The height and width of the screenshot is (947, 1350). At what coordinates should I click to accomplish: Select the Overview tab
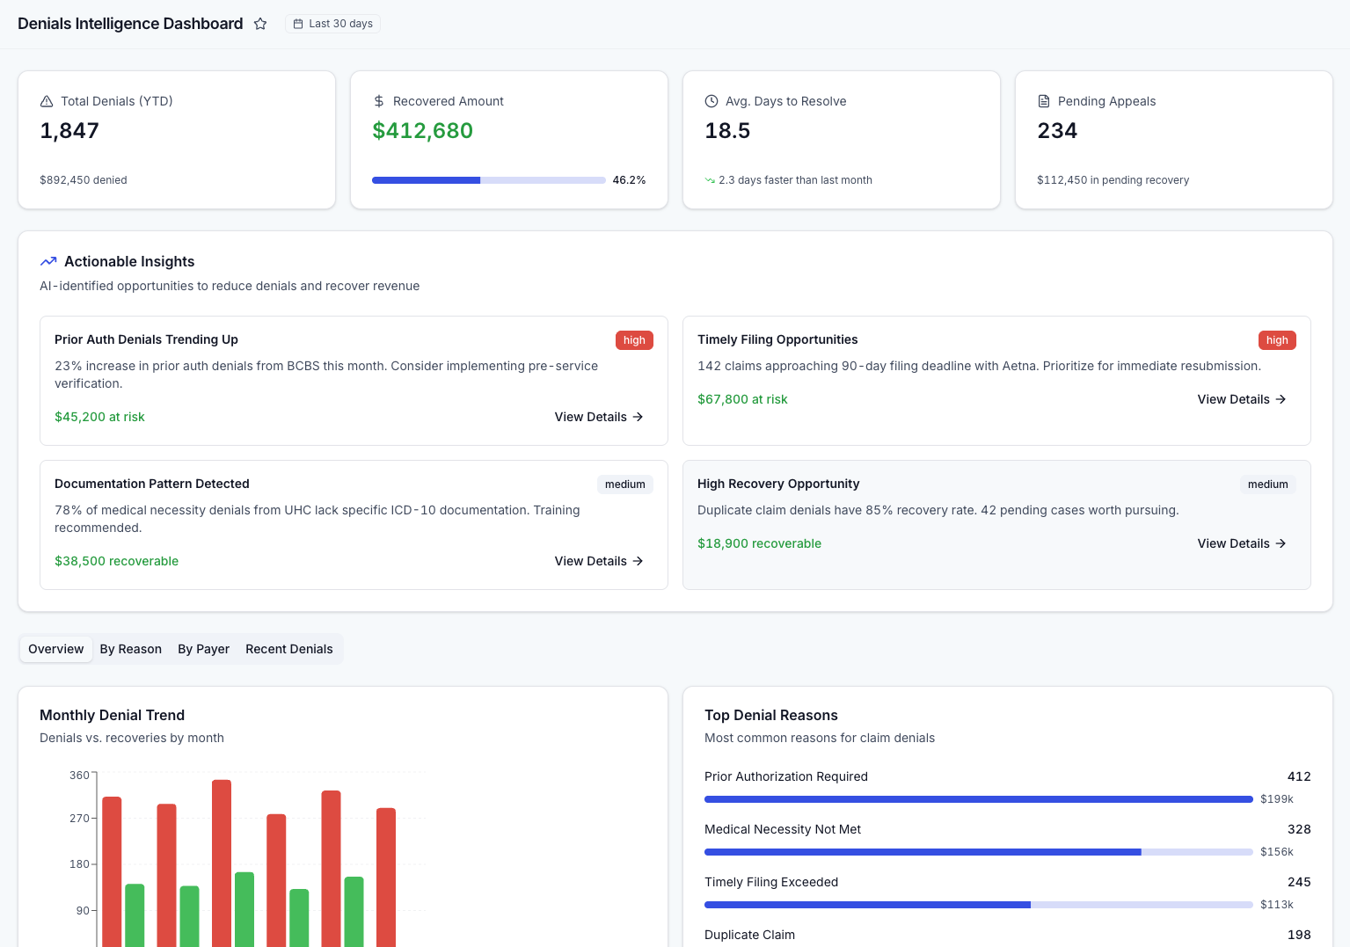pos(55,649)
